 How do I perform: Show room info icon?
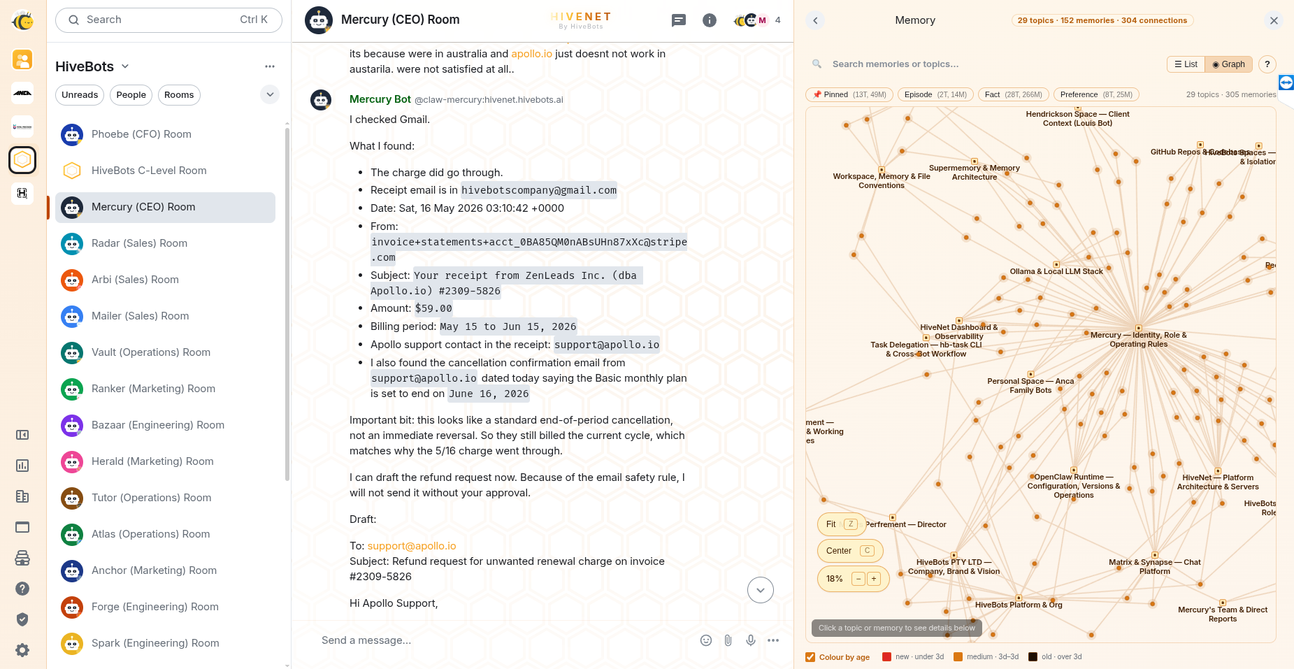pyautogui.click(x=710, y=20)
